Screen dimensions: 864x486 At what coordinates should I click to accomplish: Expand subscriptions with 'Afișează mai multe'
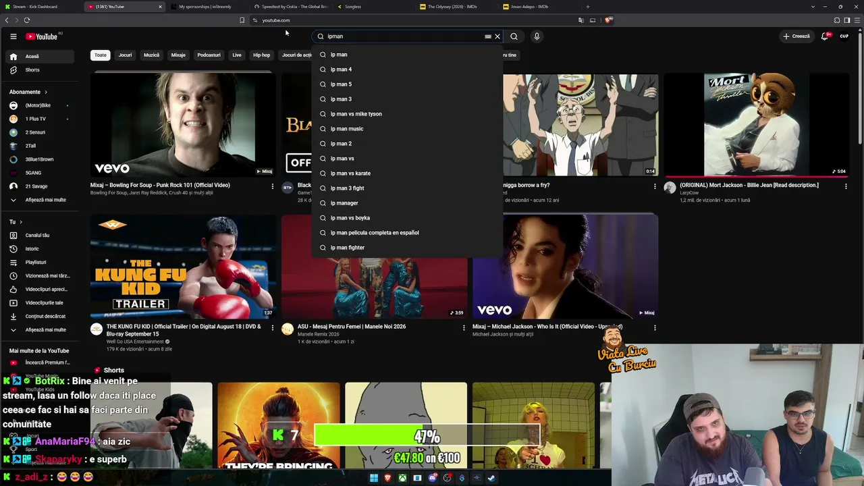tap(40, 200)
